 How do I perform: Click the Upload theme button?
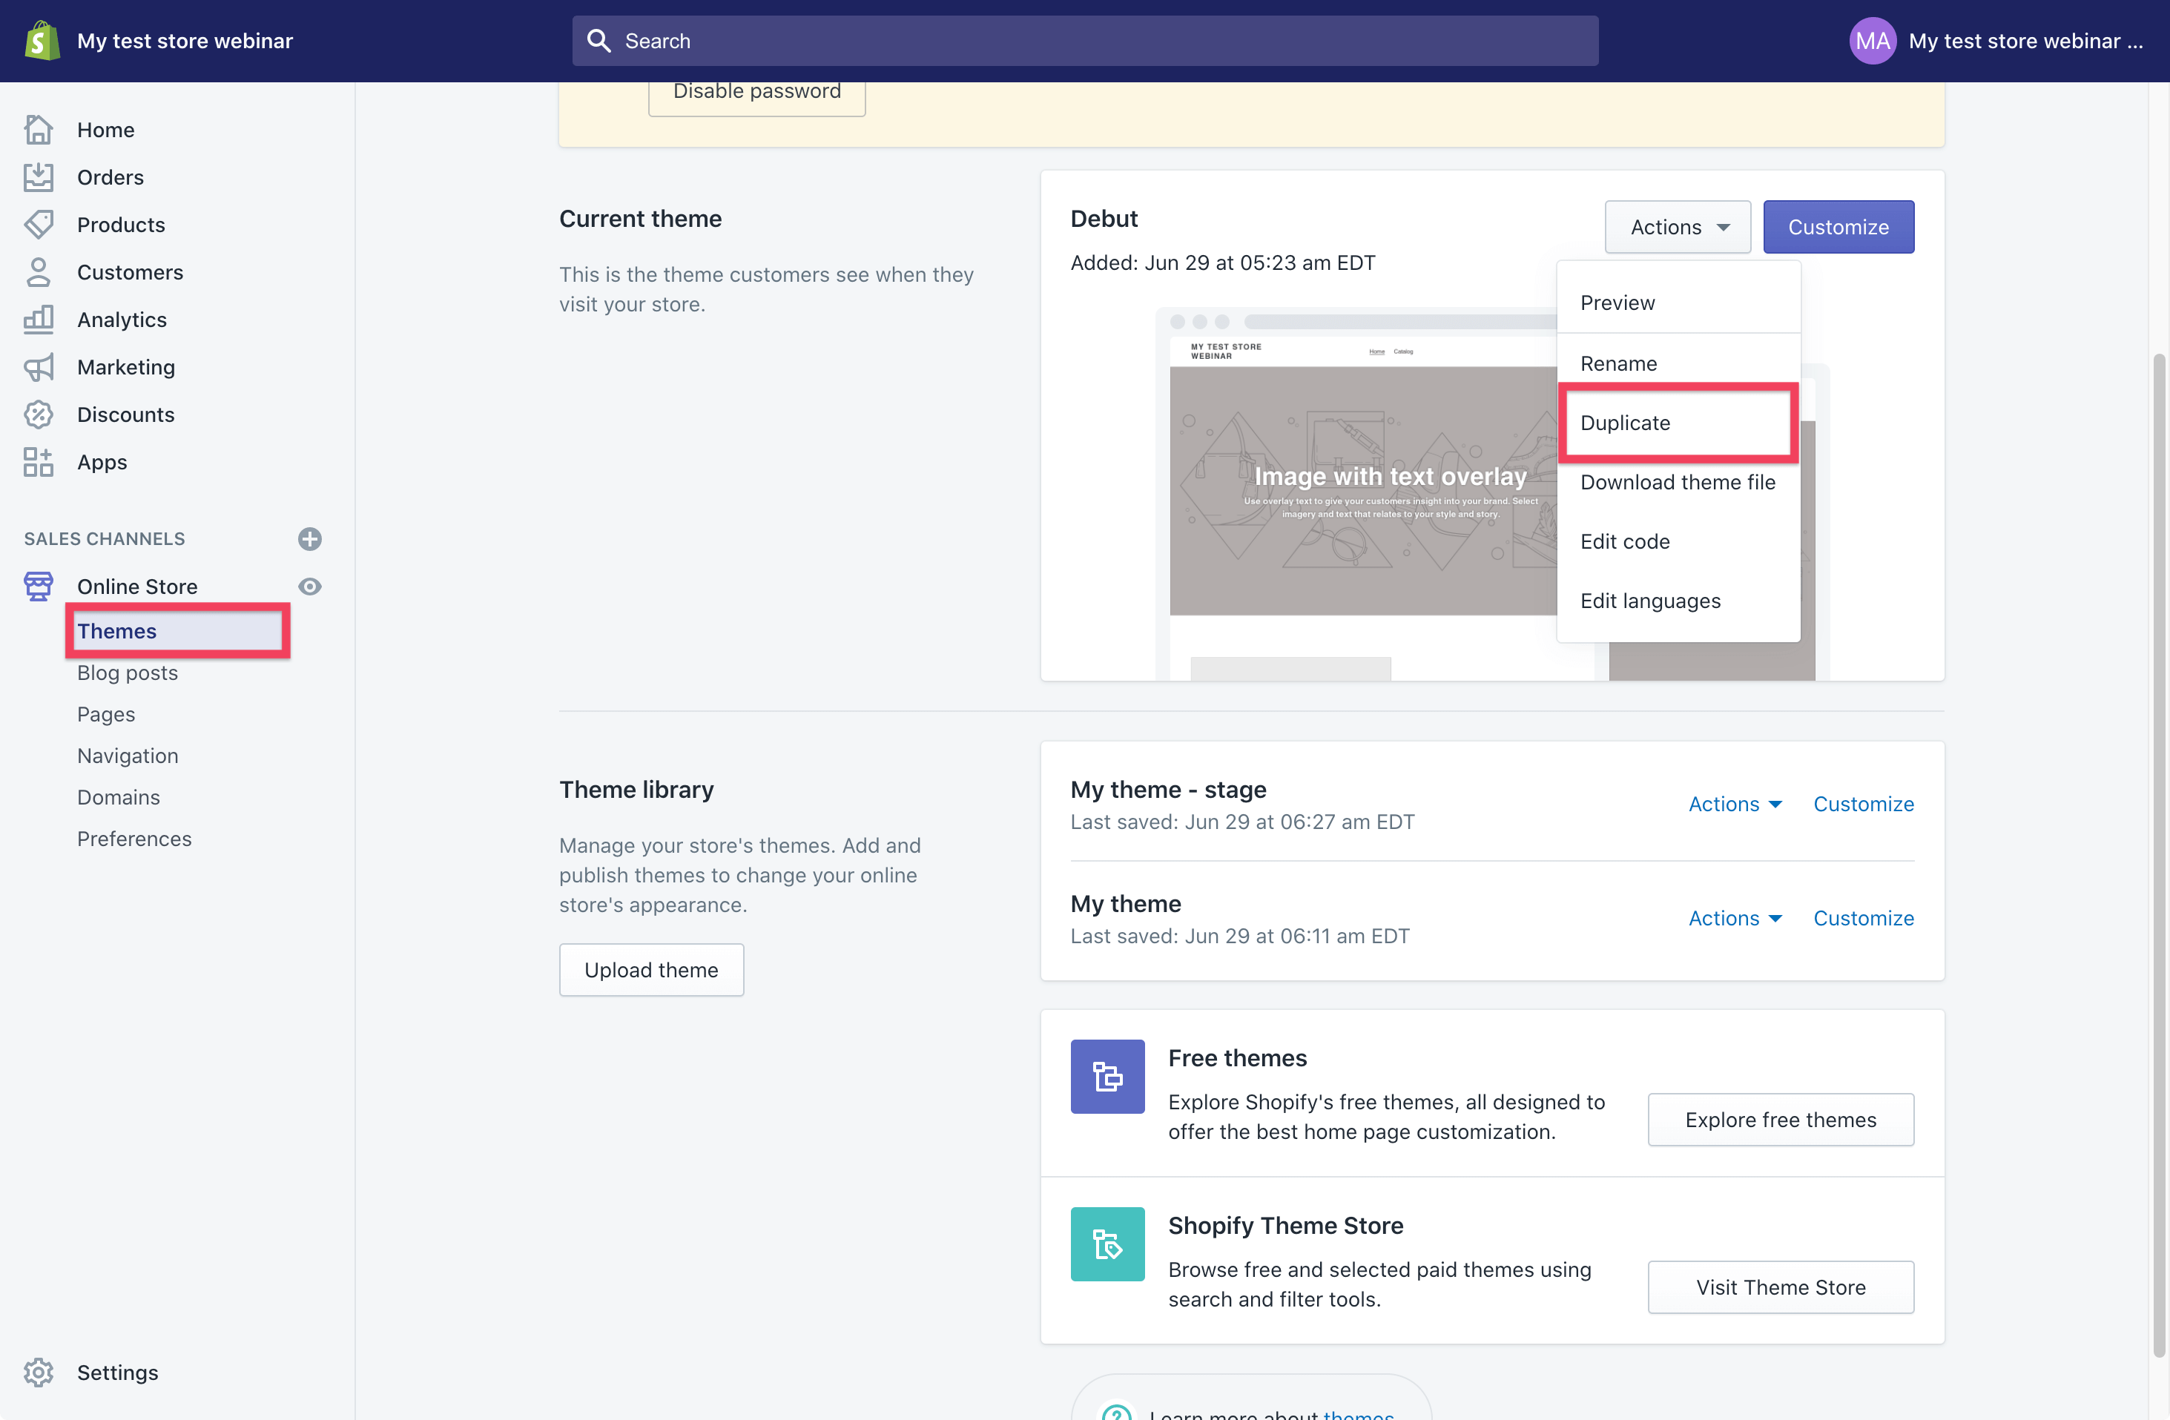click(651, 969)
